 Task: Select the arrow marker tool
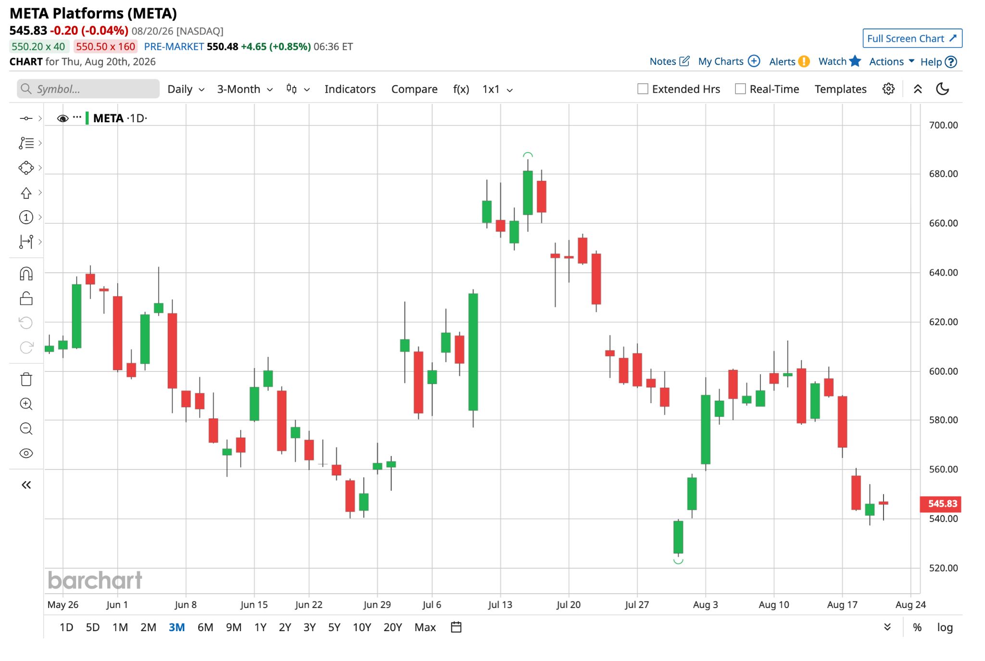coord(26,193)
